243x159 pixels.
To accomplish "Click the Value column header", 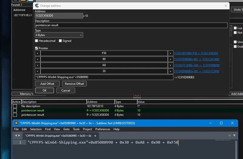I will click(x=141, y=102).
